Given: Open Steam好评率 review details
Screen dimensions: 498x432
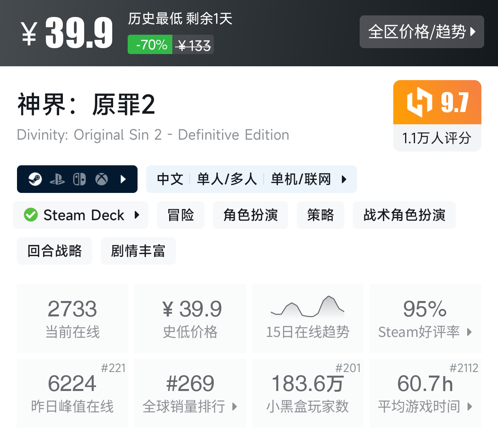Looking at the screenshot, I should coord(425,318).
